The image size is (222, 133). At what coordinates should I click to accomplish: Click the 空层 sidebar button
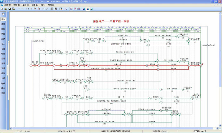[x=3, y=58]
